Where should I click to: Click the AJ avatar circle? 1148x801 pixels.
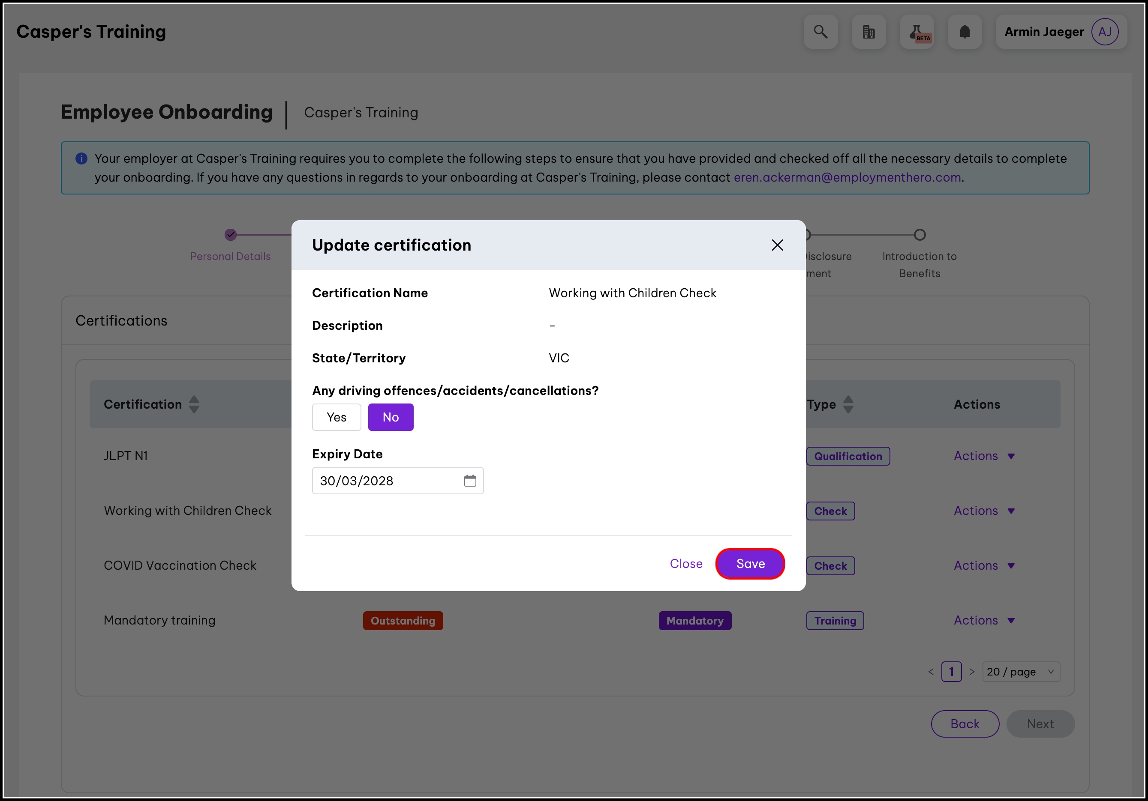[x=1105, y=32]
